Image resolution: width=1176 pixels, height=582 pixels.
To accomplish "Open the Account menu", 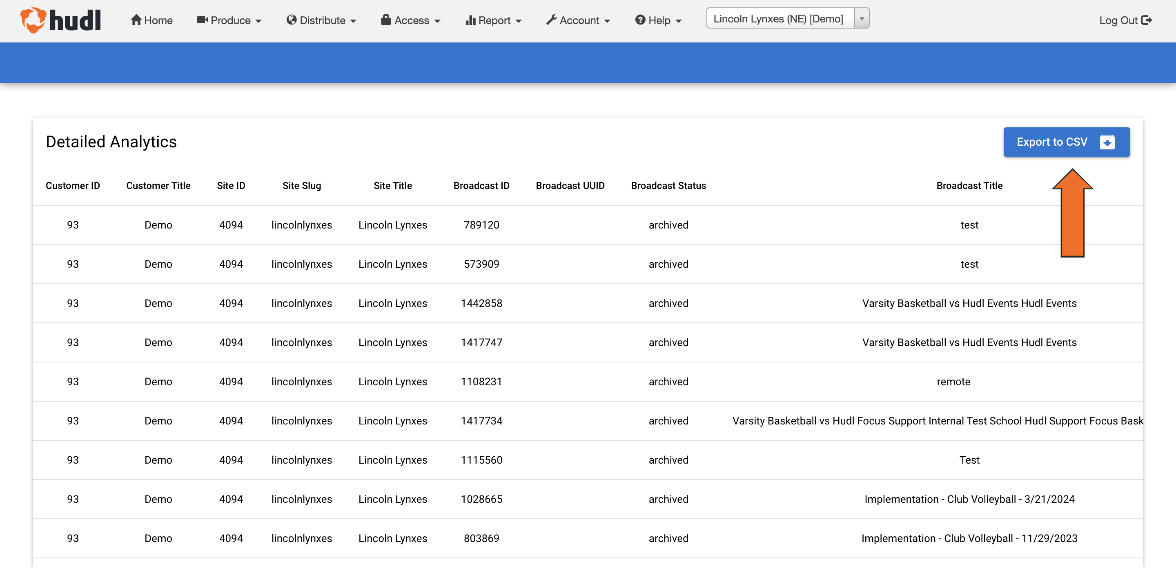I will (x=579, y=20).
